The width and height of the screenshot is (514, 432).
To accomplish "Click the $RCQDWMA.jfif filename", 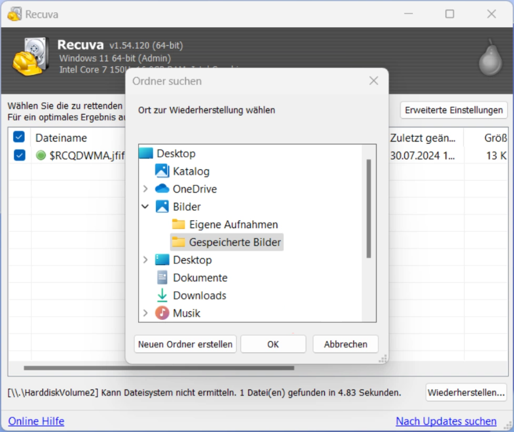I will coord(87,155).
